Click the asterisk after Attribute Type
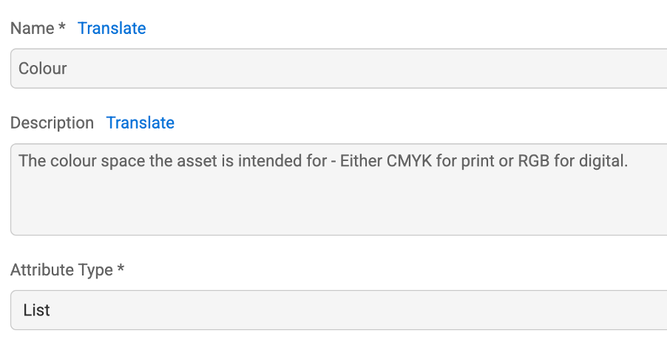667x353 pixels. coord(121,270)
